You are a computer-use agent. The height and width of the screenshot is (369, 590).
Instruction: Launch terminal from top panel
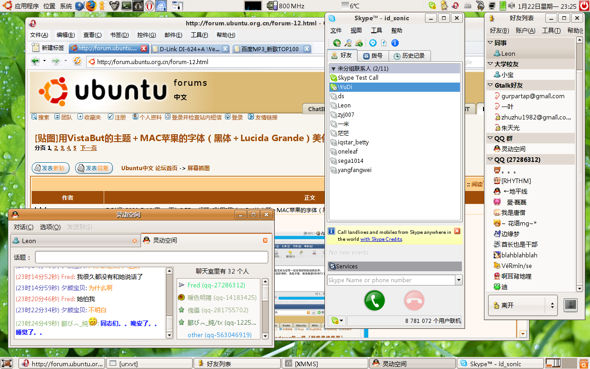[x=126, y=6]
